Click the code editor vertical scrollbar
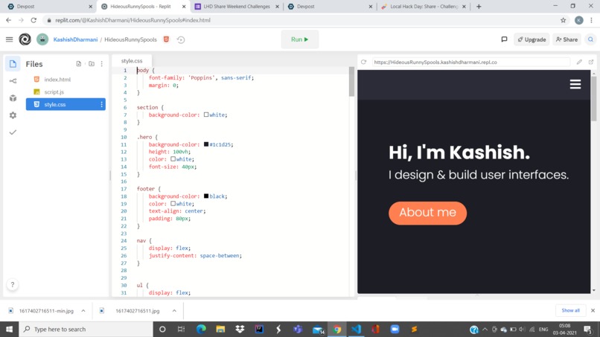Viewport: 600px width, 337px height. pos(351,82)
